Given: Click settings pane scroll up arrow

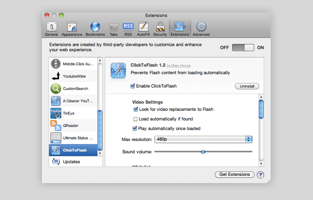Looking at the screenshot, I should pyautogui.click(x=261, y=97).
